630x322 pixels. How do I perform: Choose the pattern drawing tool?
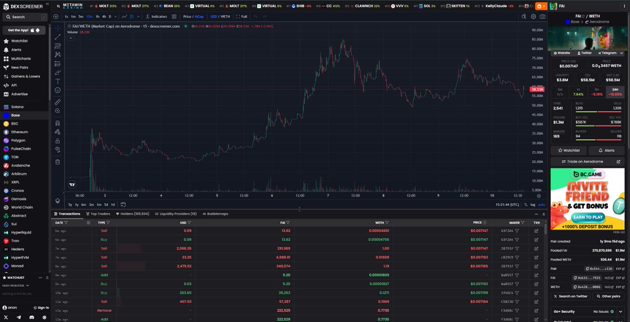(58, 54)
